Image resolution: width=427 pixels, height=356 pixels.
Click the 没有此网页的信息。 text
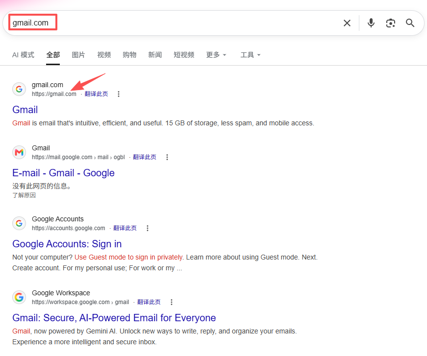[x=42, y=186]
